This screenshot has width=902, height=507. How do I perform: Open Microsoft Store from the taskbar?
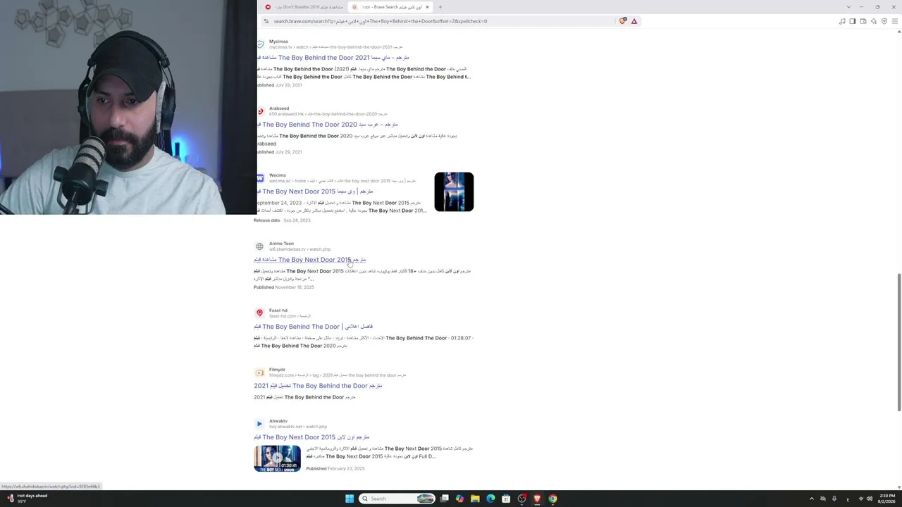(x=506, y=499)
